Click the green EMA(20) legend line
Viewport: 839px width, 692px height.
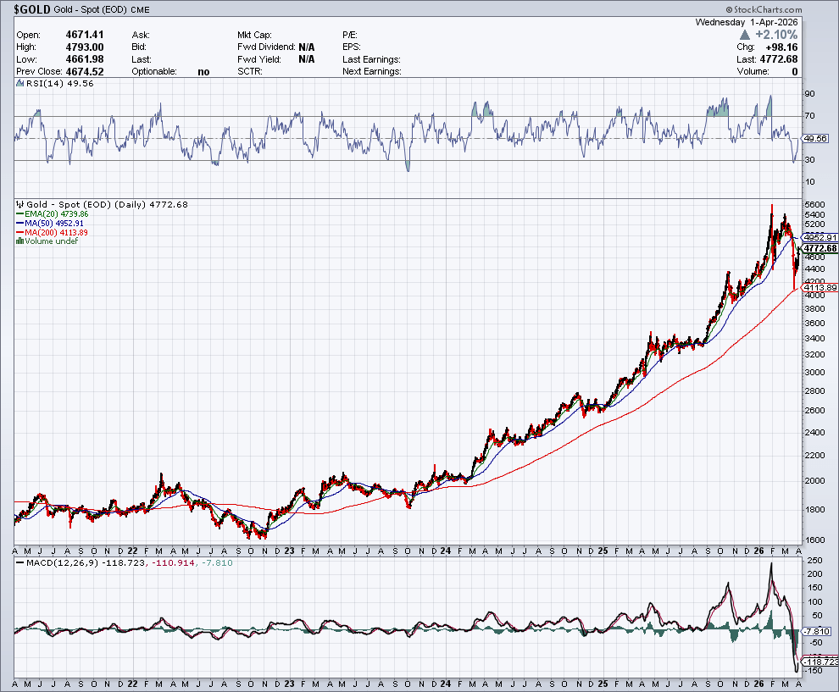coord(20,214)
